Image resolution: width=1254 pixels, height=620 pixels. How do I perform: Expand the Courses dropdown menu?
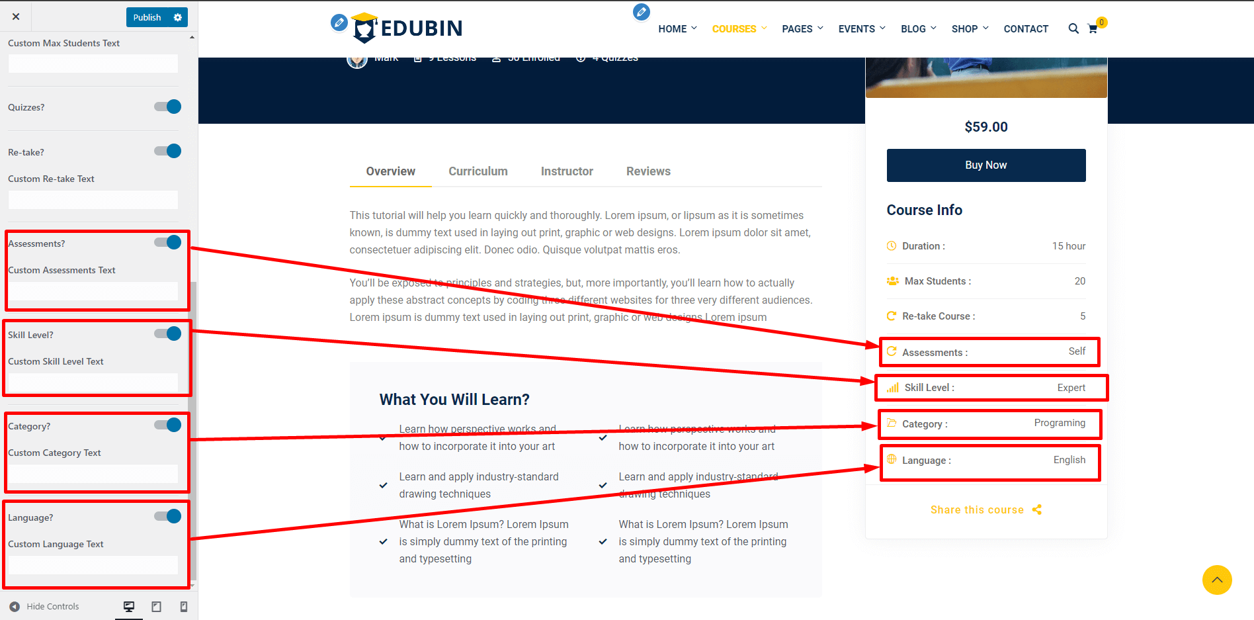point(739,28)
